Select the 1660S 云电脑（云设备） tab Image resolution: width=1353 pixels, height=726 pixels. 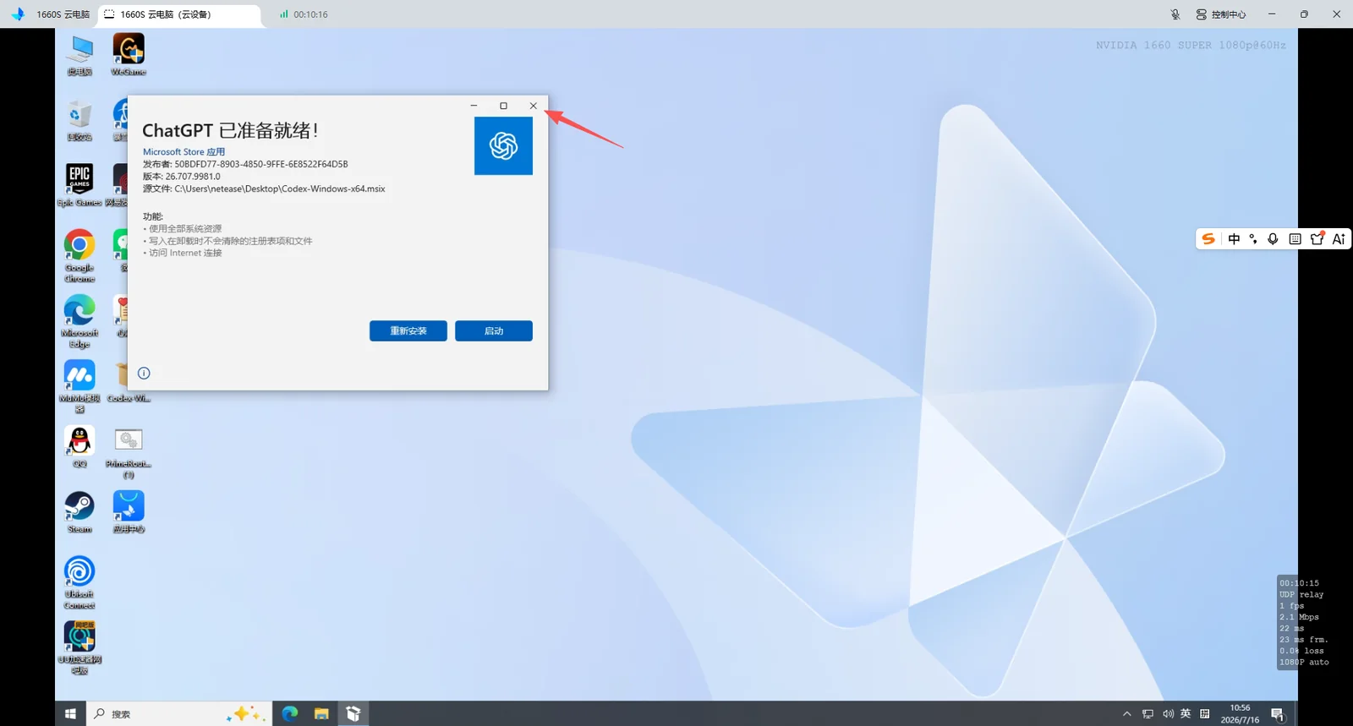tap(179, 14)
